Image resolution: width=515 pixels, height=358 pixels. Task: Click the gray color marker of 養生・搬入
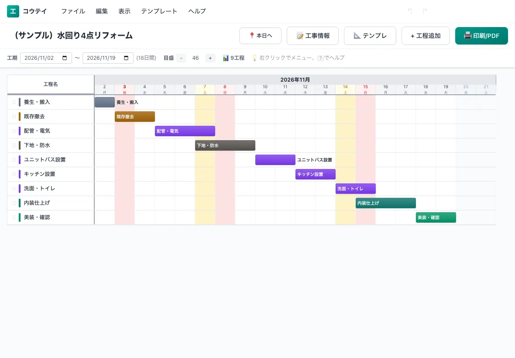[x=20, y=102]
